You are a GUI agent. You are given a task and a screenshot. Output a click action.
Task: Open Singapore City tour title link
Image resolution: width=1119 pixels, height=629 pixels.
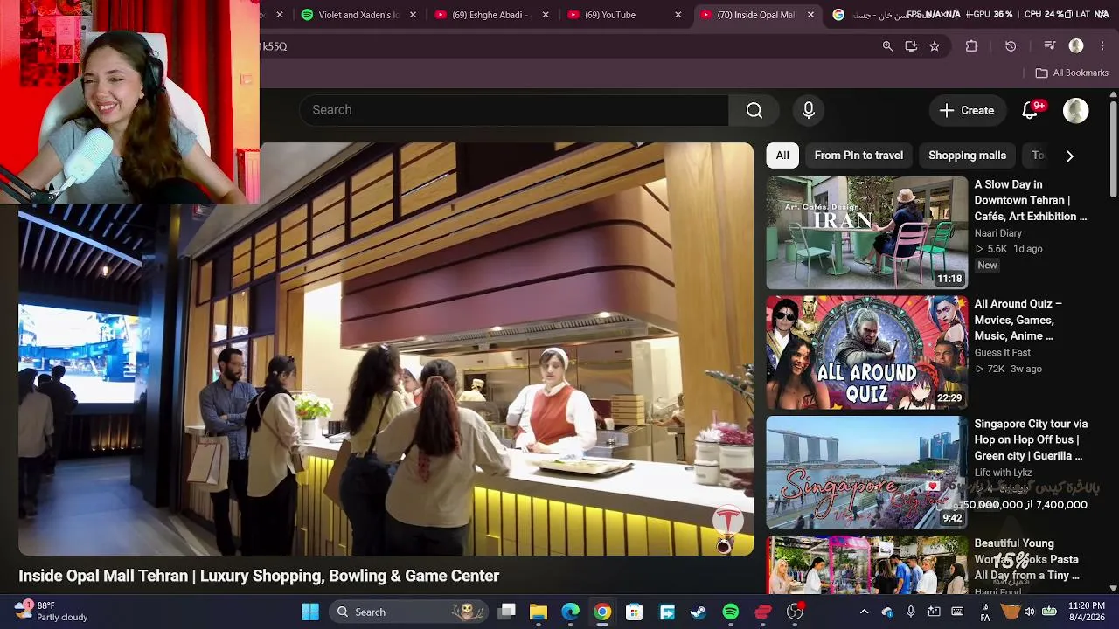pos(1031,439)
